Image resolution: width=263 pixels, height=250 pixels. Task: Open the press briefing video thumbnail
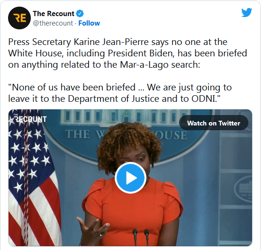coord(130,178)
